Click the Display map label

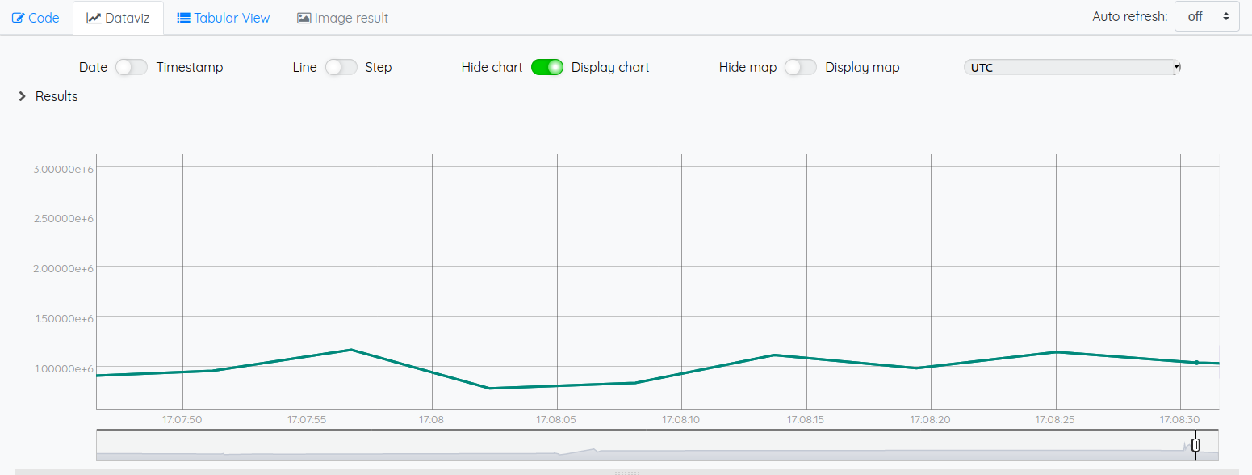[x=862, y=67]
